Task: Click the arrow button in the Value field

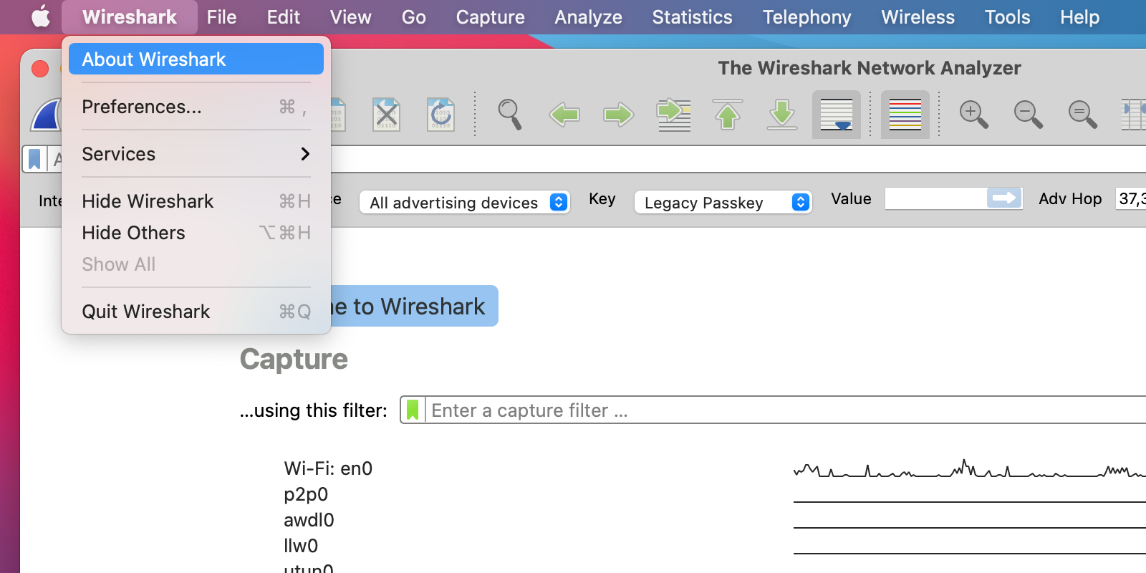Action: point(1004,198)
